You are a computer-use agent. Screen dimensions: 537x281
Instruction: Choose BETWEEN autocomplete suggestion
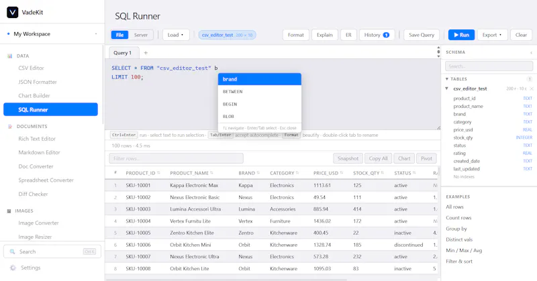pyautogui.click(x=260, y=92)
